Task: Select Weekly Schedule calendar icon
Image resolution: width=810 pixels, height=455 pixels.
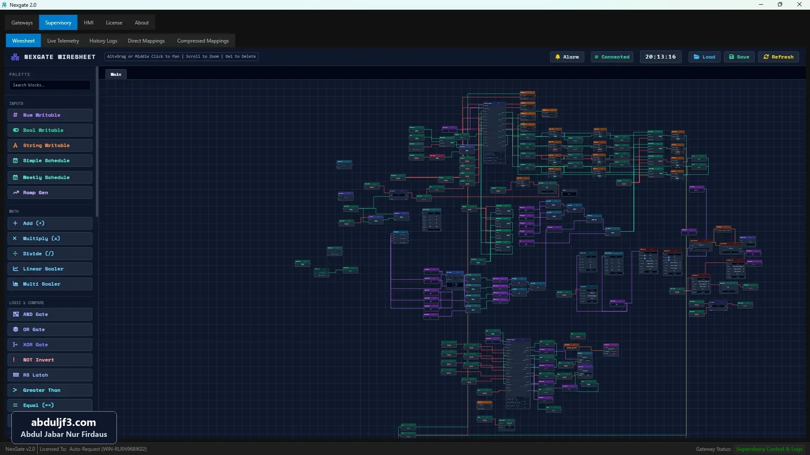Action: coord(16,177)
